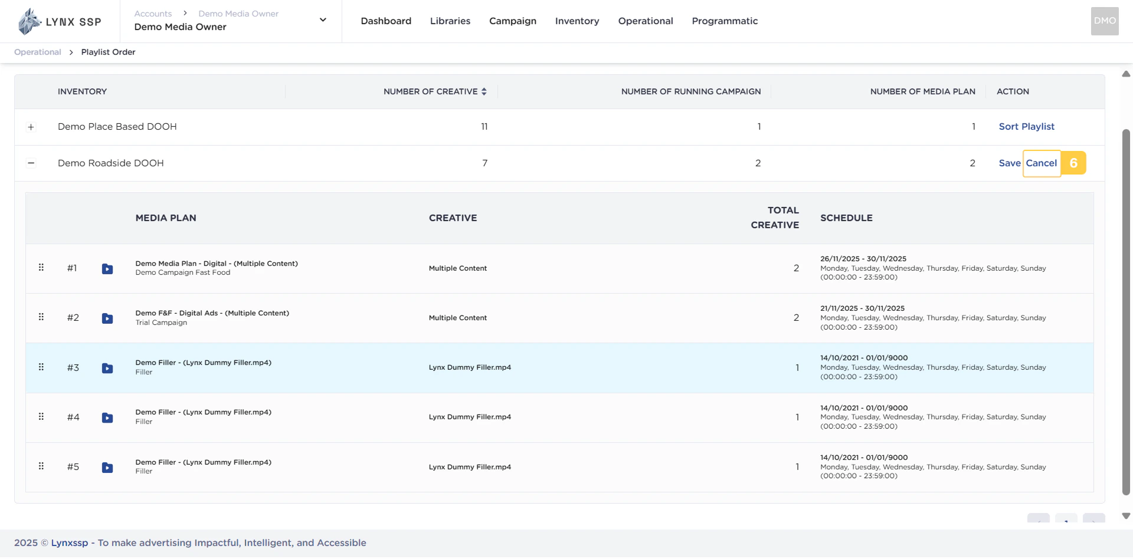
Task: Click 'Trial Campaign' subtitle
Action: pyautogui.click(x=161, y=323)
